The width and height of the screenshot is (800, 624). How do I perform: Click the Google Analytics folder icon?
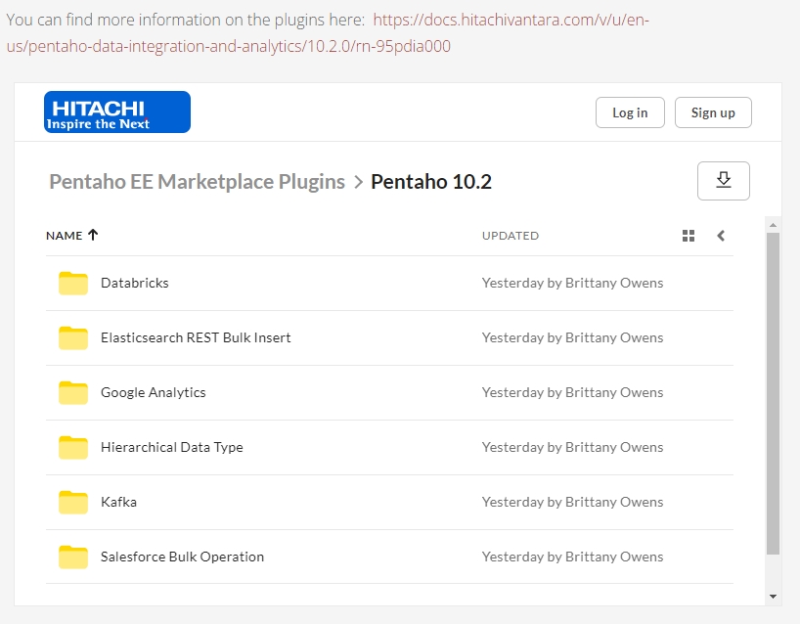pyautogui.click(x=73, y=392)
